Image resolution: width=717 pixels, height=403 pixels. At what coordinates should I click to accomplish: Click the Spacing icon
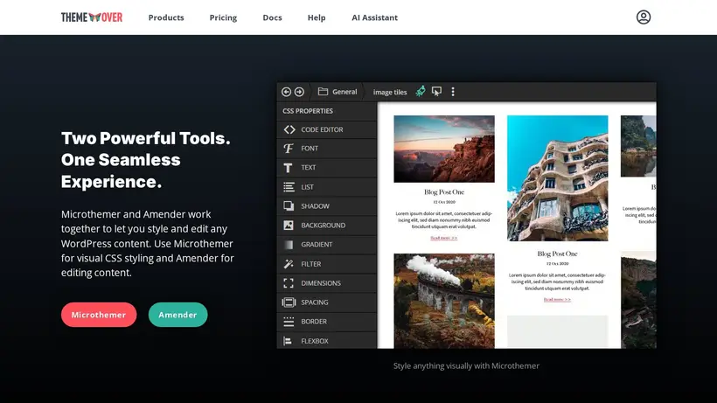click(x=289, y=302)
